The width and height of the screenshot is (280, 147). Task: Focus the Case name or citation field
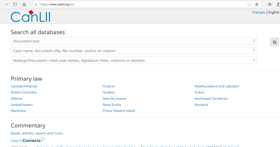(134, 51)
